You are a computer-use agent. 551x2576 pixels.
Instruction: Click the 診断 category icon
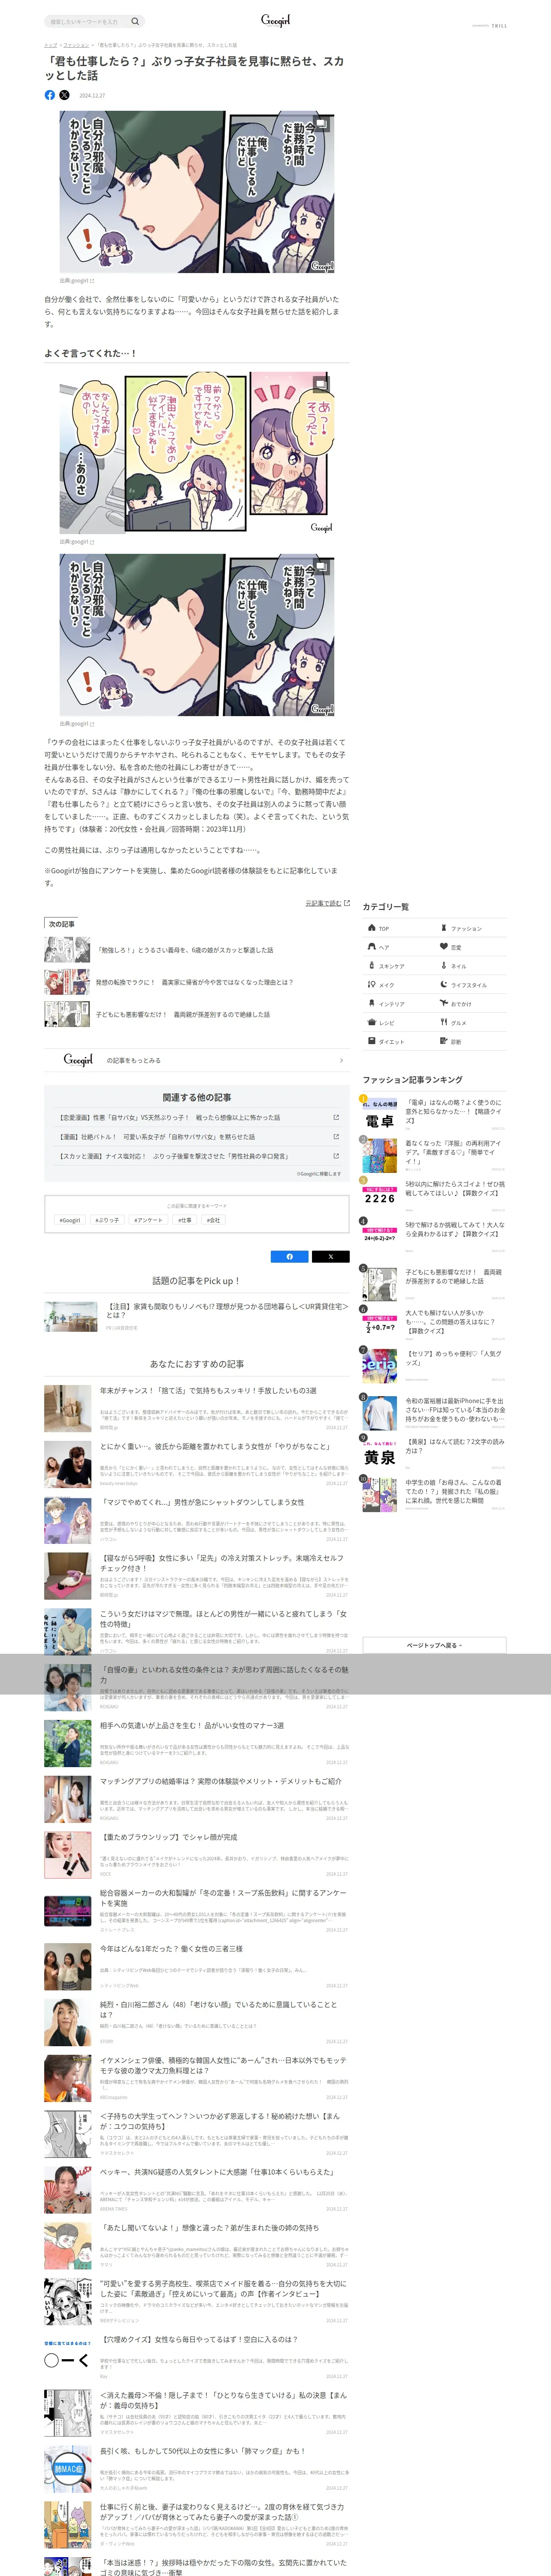444,1041
